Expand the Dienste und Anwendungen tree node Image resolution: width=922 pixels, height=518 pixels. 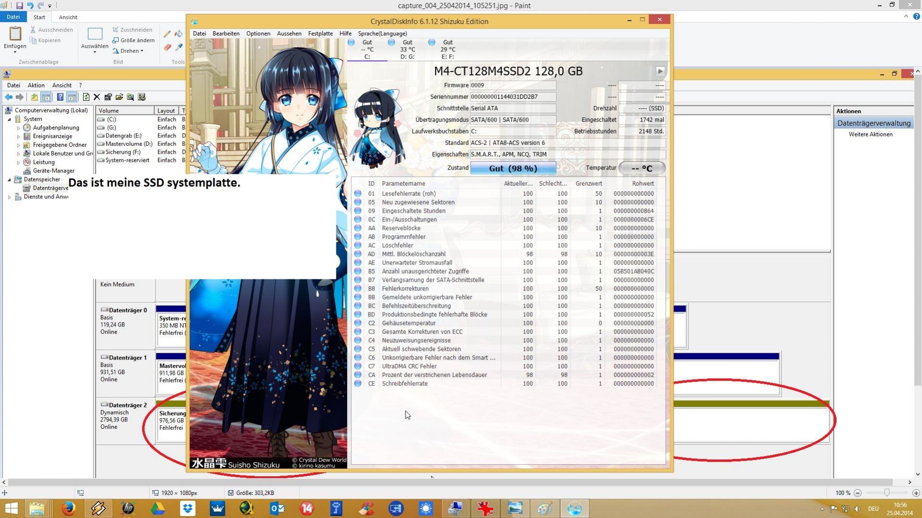[x=9, y=197]
